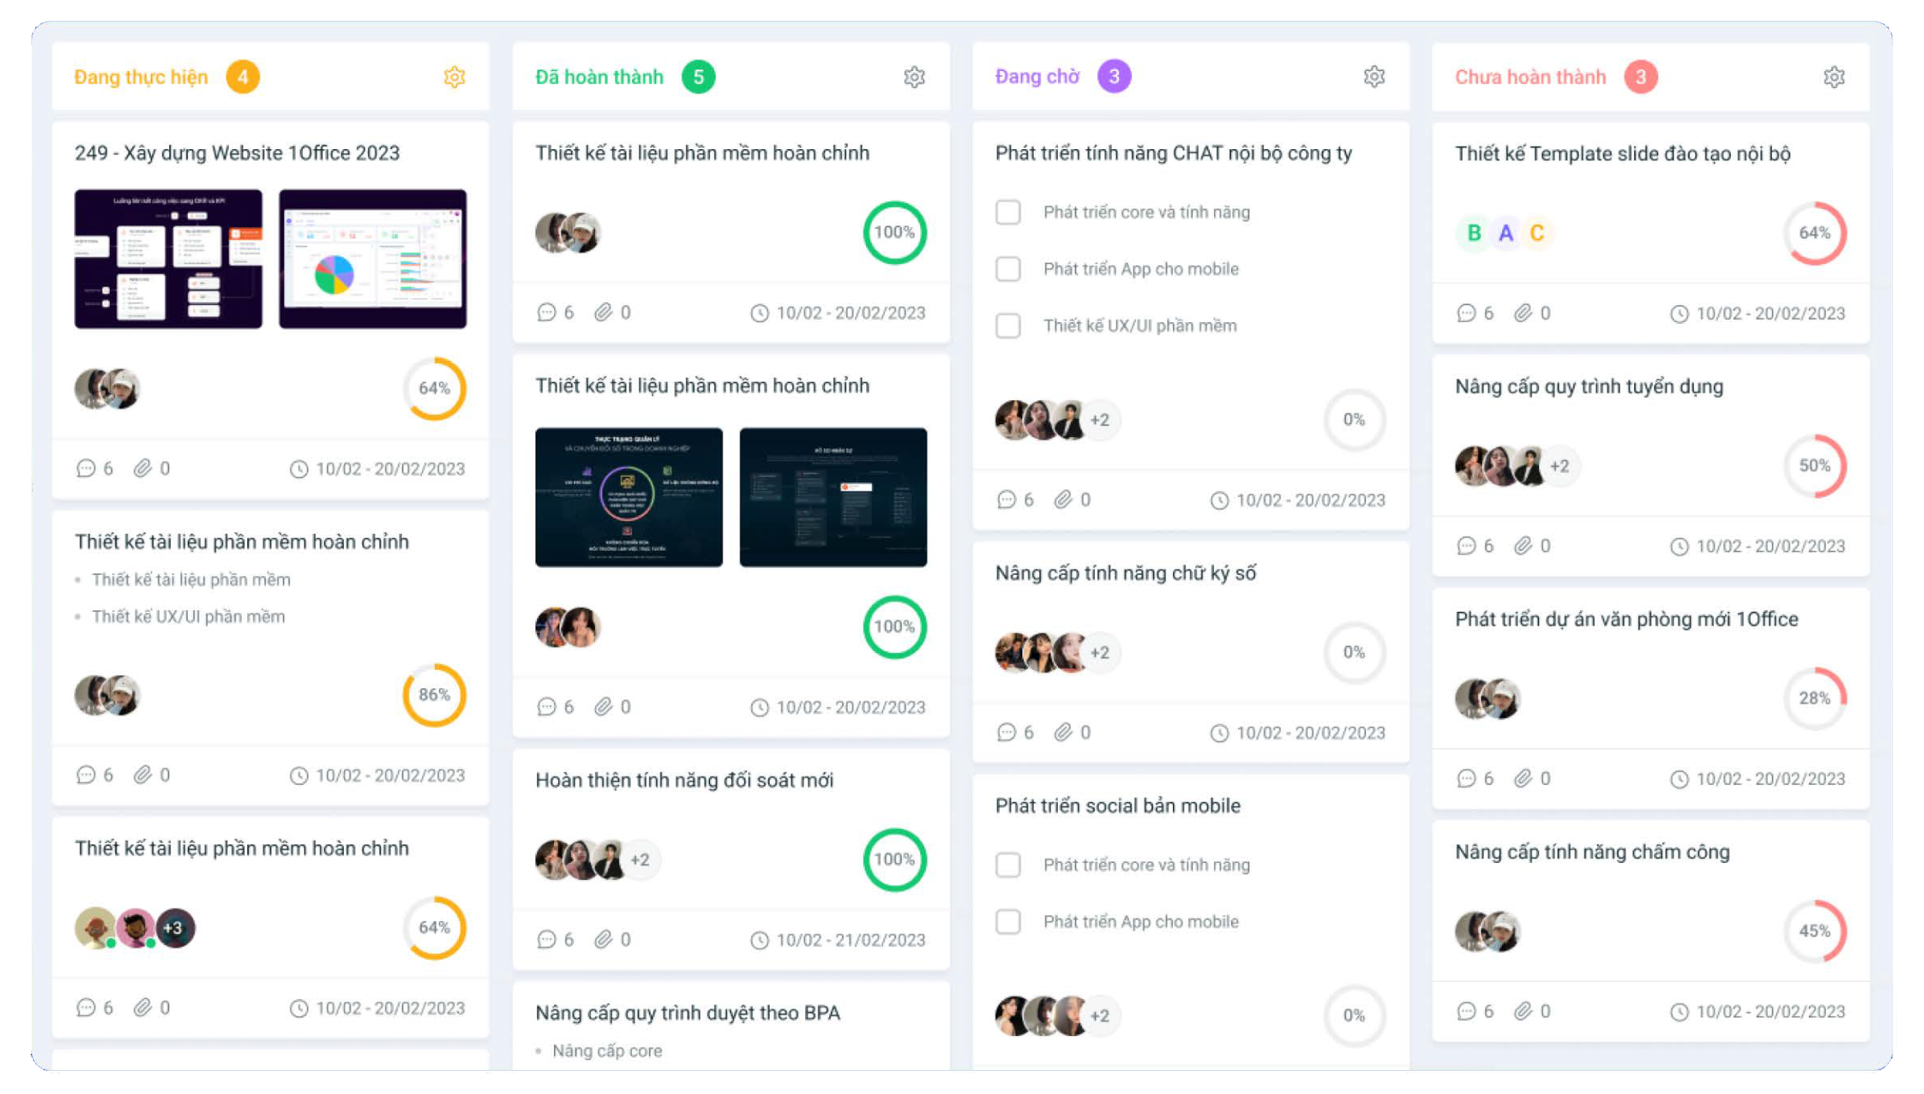Click comment icon on Hoàn thiện tính năng đối soát card

(546, 939)
